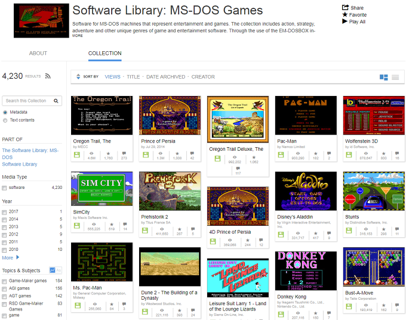Open the Prehistorik 2 game thumbnail

170,191
